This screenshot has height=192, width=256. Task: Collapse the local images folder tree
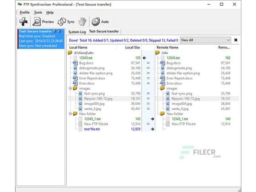(x=70, y=88)
